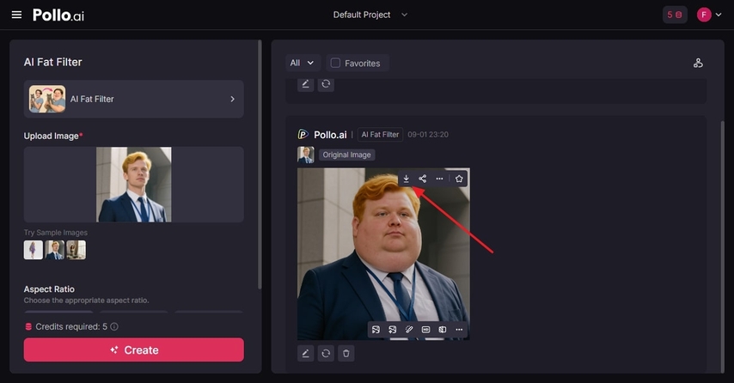Mark the generated image as favorite with the star
The height and width of the screenshot is (383, 734).
pos(460,179)
